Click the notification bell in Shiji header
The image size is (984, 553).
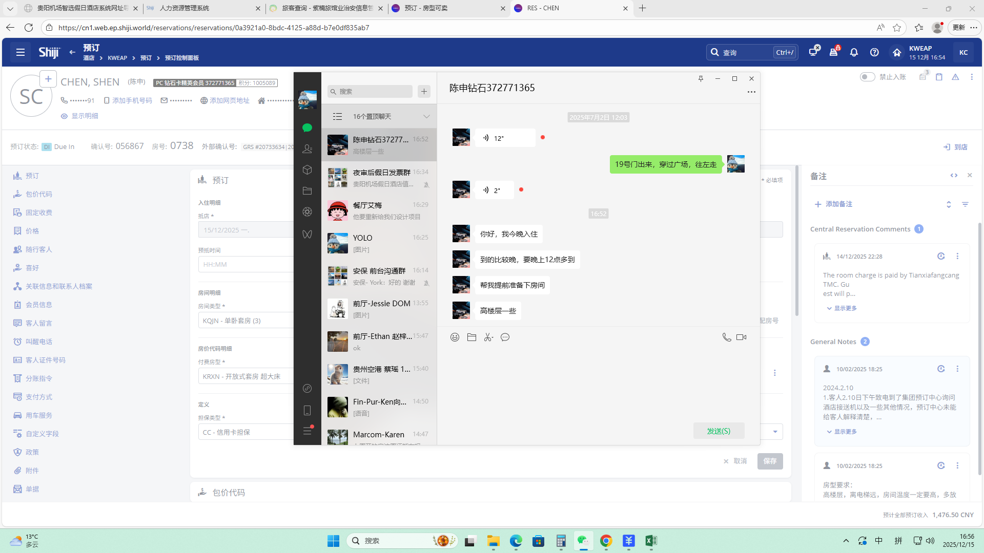854,52
